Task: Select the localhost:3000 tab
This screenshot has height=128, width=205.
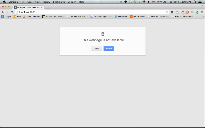Action: 28,7
